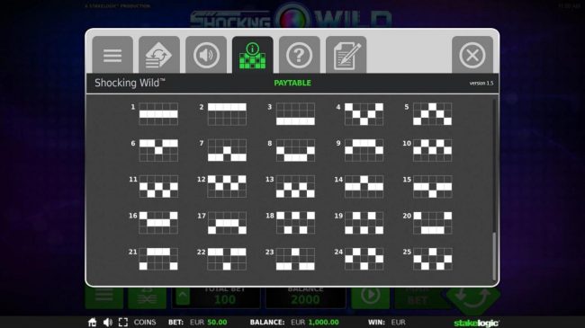Viewport: 585px width, 328px height.
Task: Select payline 7 diagram
Action: pyautogui.click(x=227, y=150)
